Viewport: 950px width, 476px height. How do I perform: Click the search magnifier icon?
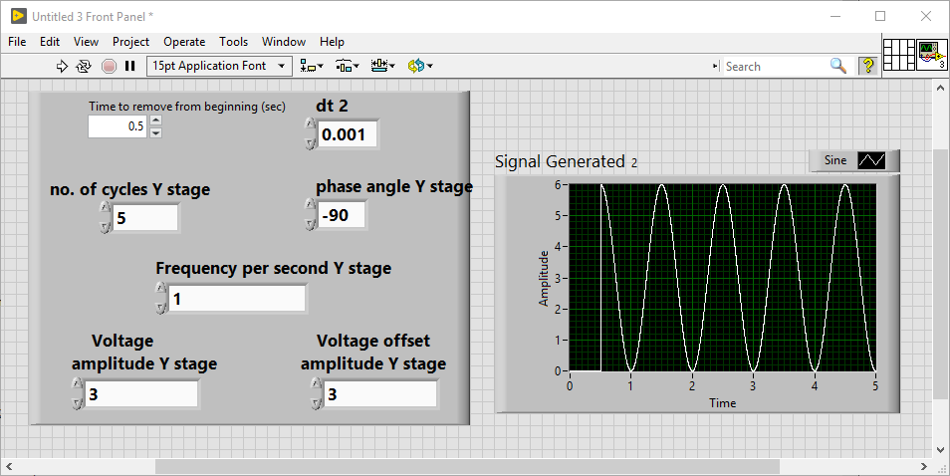[x=837, y=66]
